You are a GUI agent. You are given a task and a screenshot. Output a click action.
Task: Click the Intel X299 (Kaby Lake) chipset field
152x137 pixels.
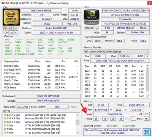point(48,101)
